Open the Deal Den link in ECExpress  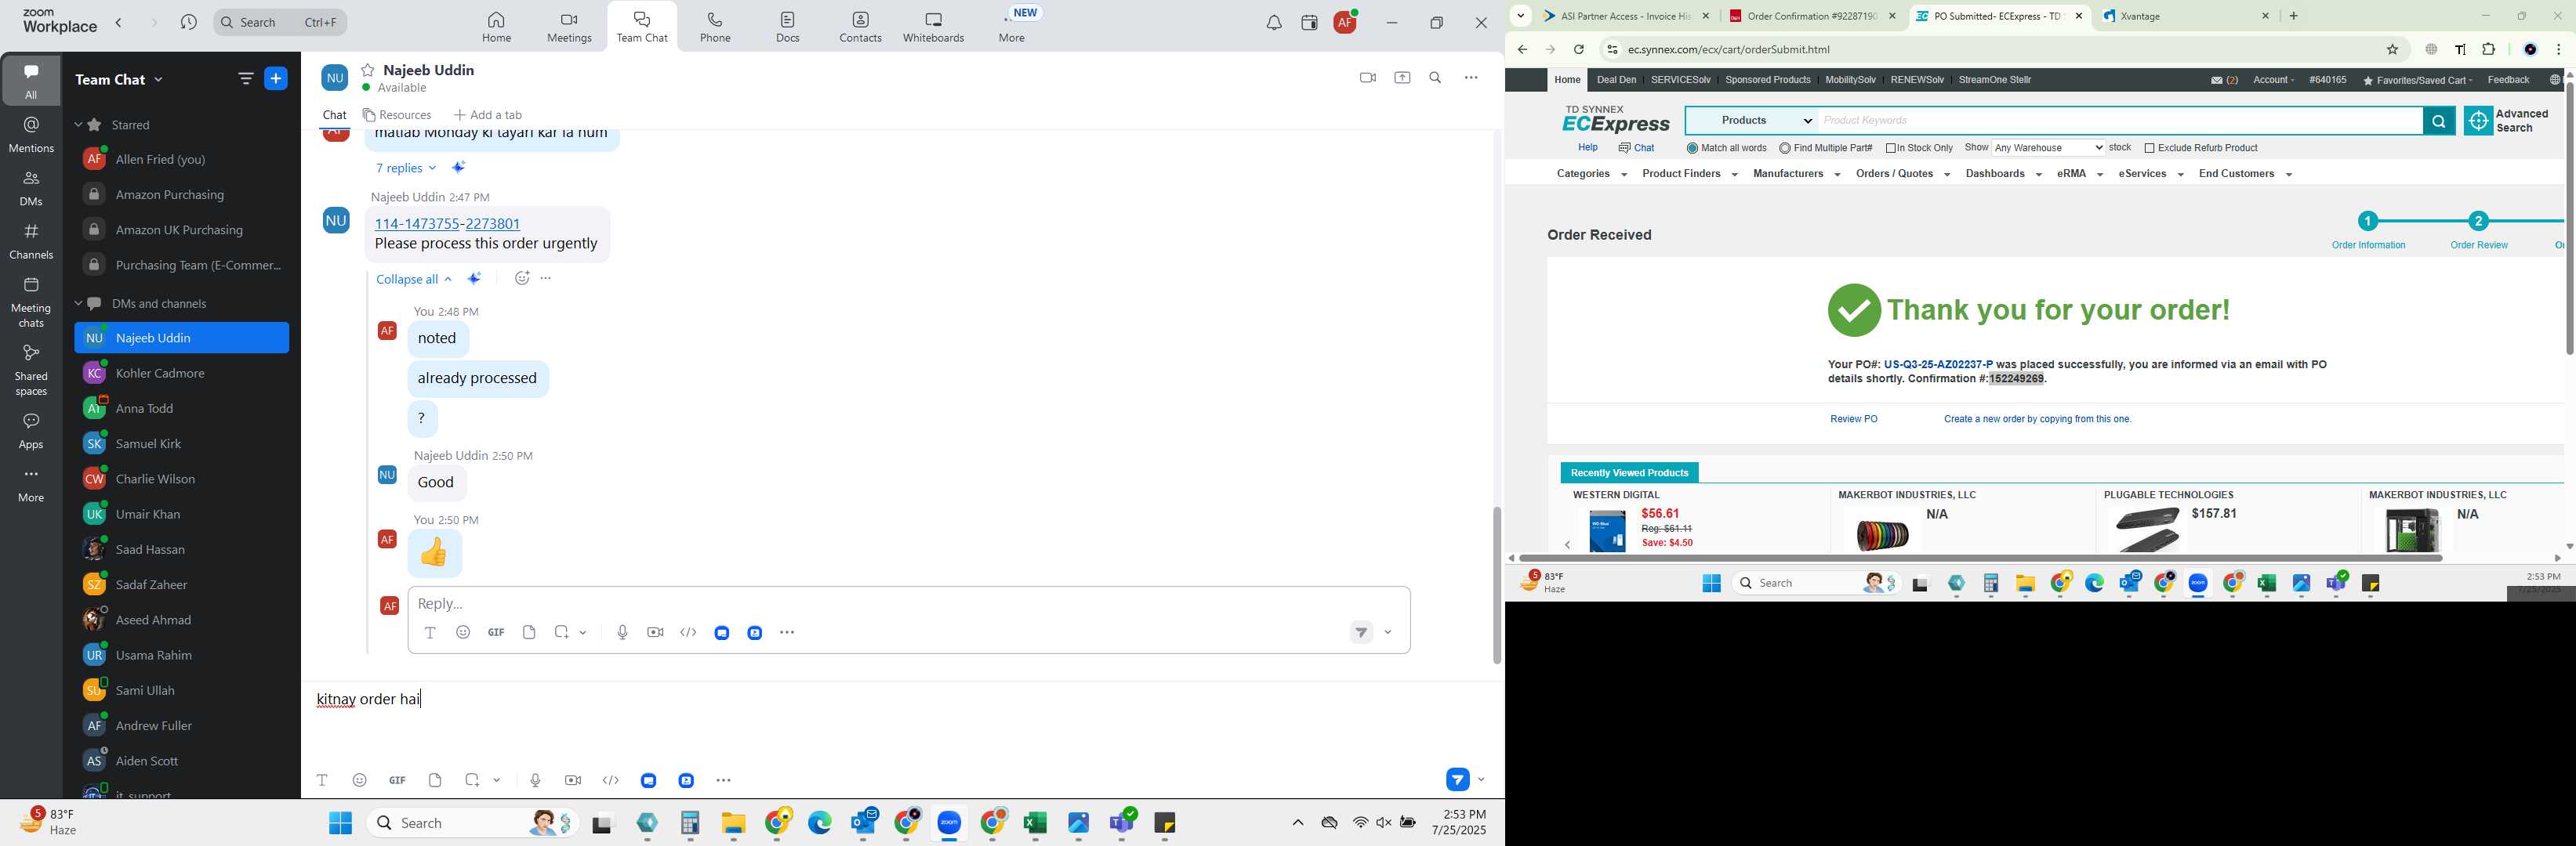point(1616,80)
